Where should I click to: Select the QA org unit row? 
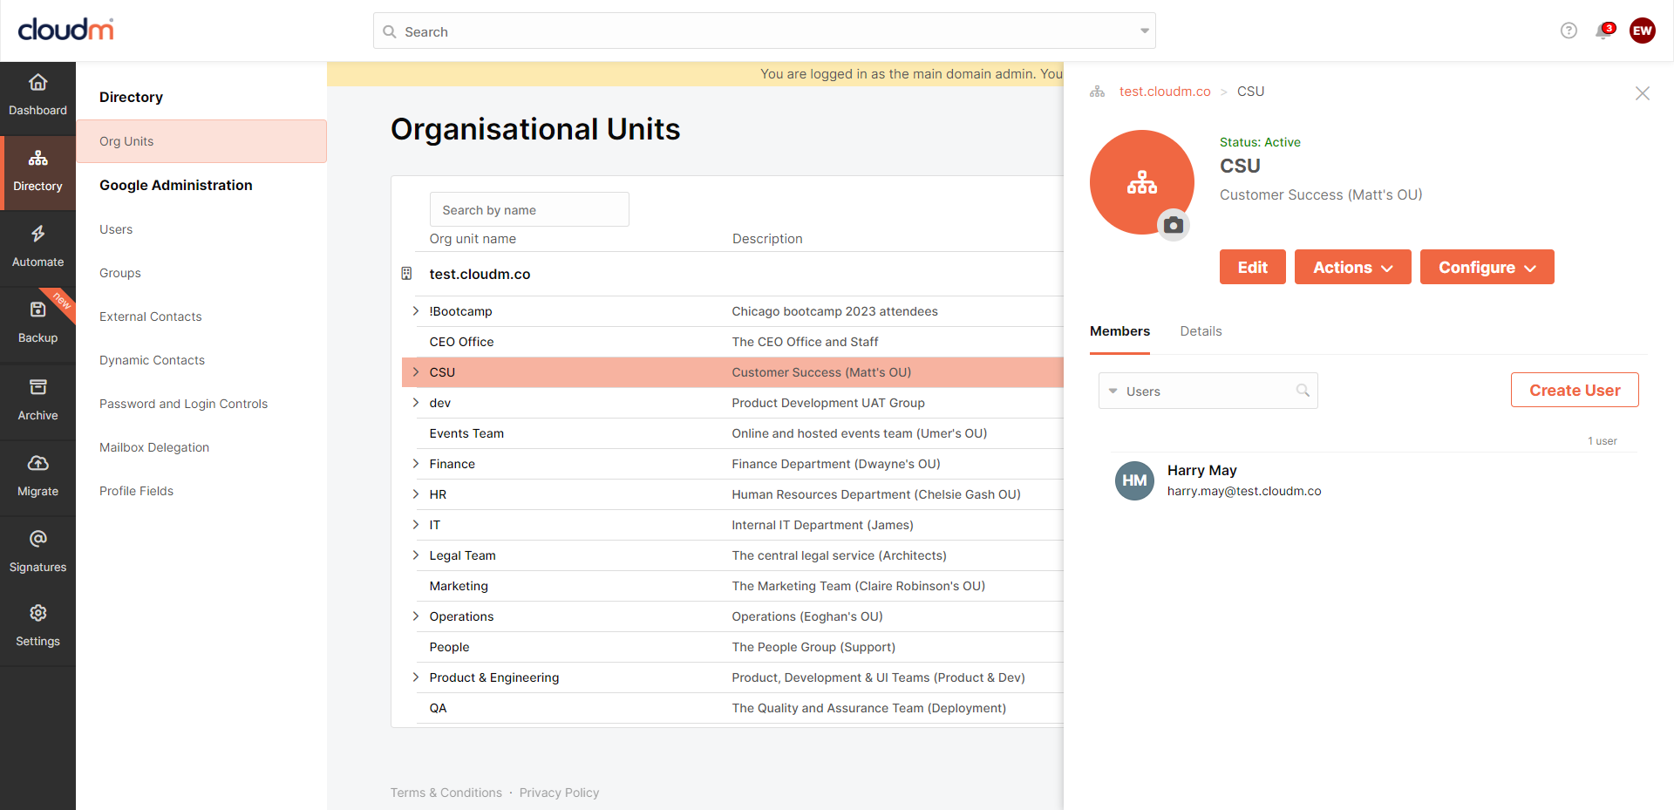[x=732, y=708]
